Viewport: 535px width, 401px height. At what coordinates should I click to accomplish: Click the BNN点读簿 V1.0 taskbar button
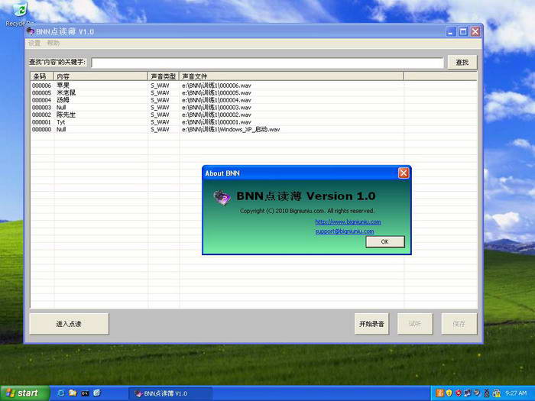(170, 393)
